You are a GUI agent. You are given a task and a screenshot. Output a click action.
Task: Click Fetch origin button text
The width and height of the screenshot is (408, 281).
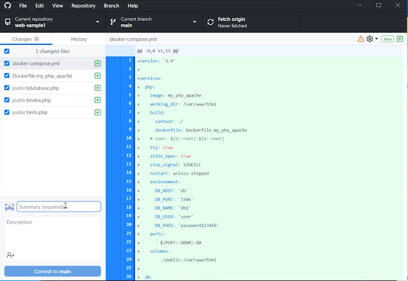pyautogui.click(x=231, y=19)
